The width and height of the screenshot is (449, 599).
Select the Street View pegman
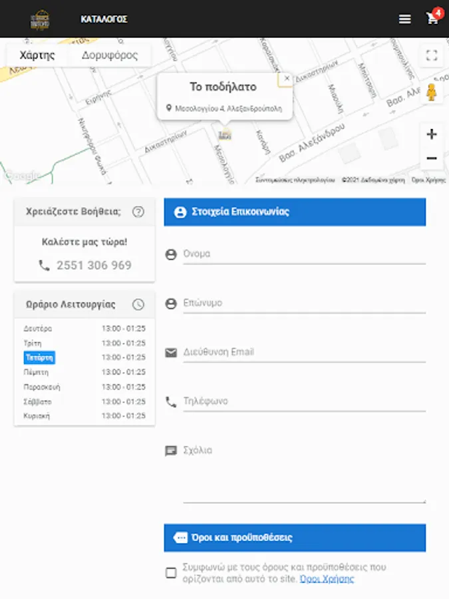click(x=432, y=92)
